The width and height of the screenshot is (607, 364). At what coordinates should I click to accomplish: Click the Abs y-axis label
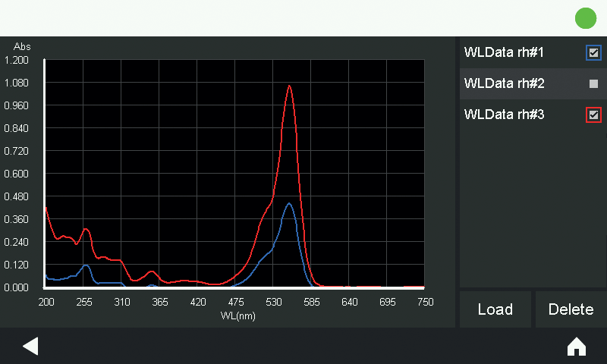tap(22, 47)
